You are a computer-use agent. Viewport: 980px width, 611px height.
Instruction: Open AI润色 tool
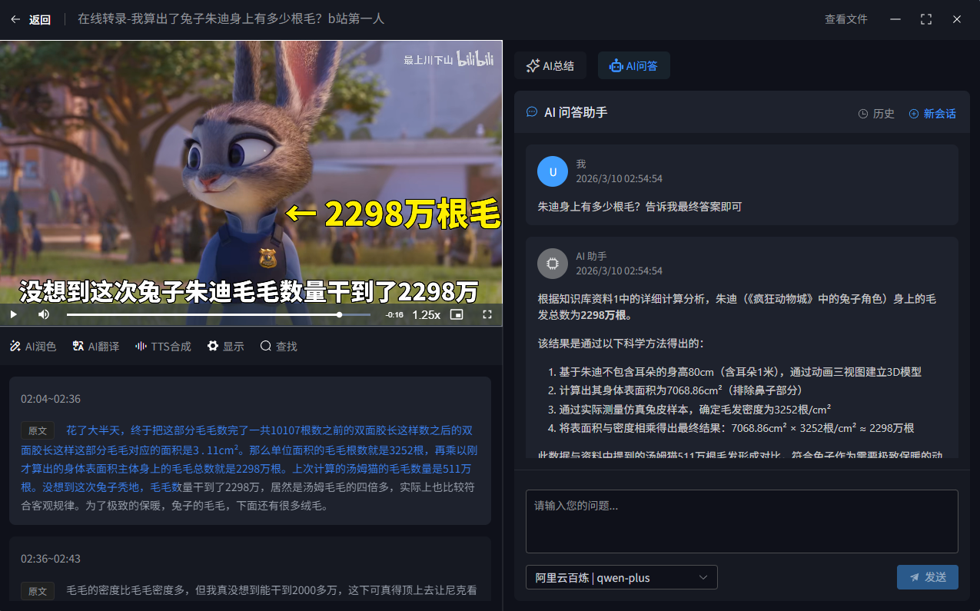33,347
